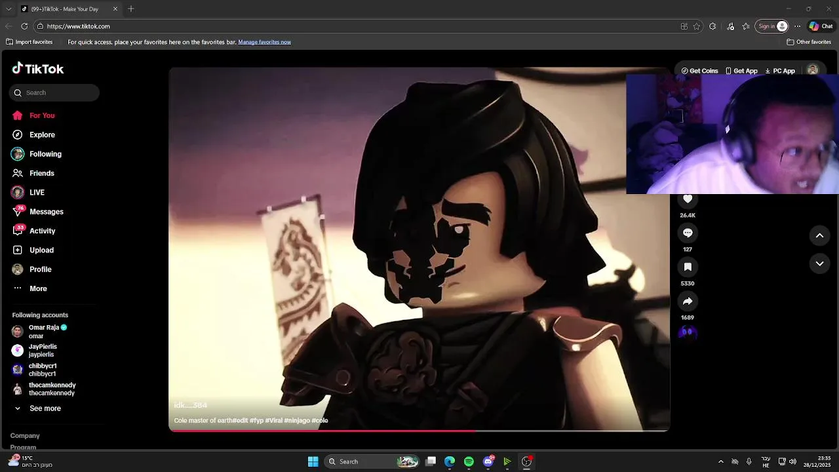
Task: Click the #Viral hashtag in the caption
Action: [274, 421]
